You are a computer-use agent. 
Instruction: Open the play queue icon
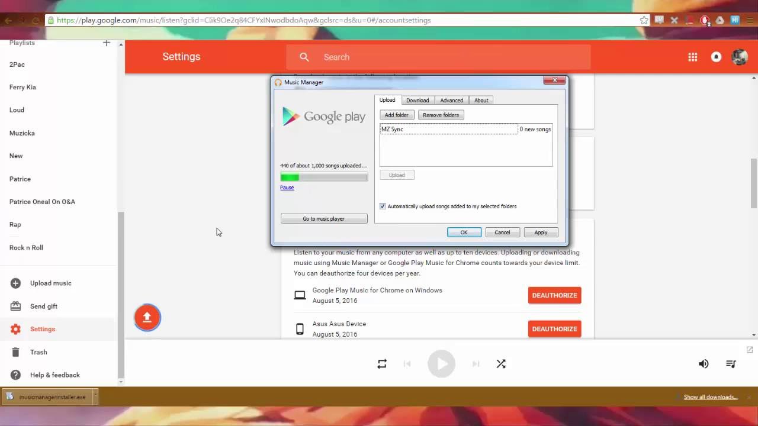pyautogui.click(x=731, y=364)
